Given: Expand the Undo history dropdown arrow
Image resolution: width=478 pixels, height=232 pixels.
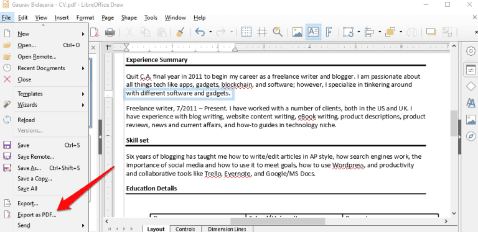Looking at the screenshot, I should click(210, 32).
